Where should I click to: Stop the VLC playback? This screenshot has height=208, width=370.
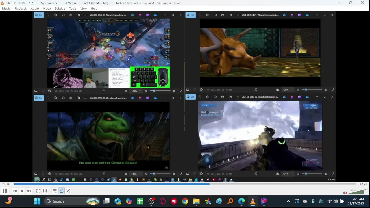22,191
